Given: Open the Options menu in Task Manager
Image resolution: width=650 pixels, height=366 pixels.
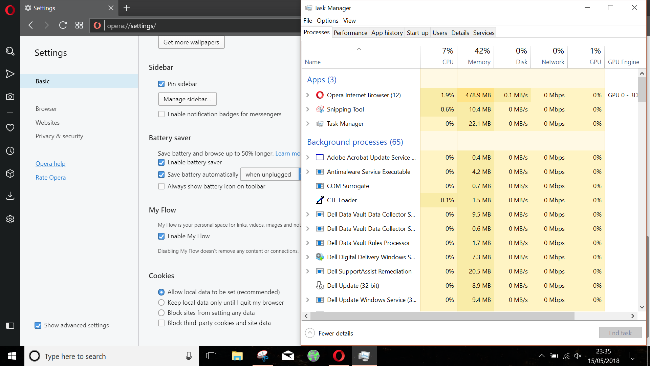Looking at the screenshot, I should pyautogui.click(x=327, y=21).
